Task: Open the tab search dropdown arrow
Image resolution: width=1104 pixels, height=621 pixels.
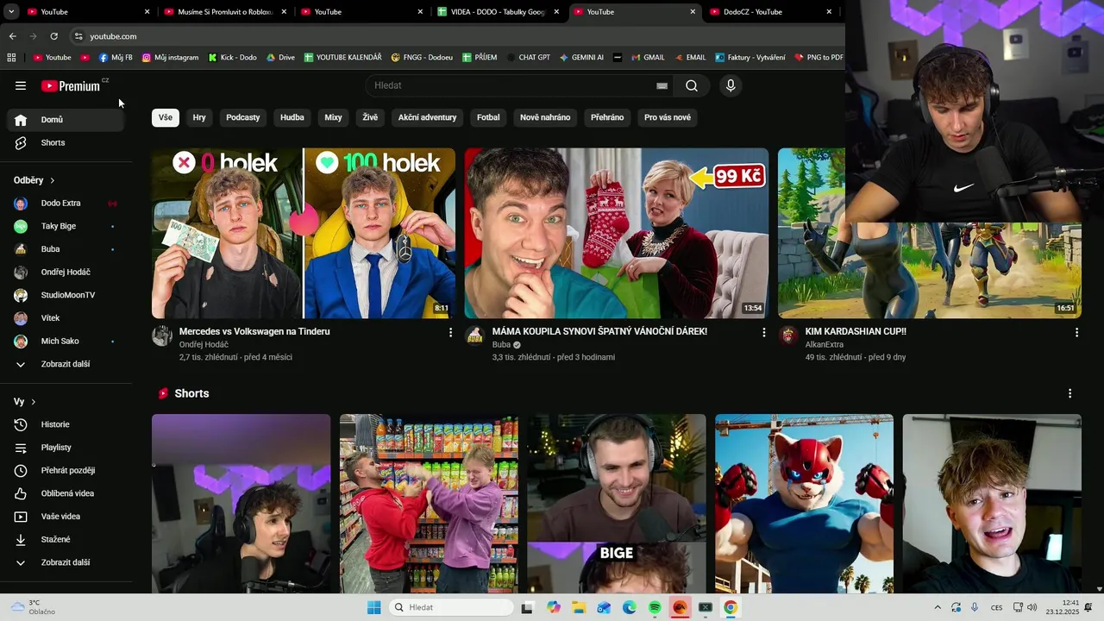Action: click(11, 12)
